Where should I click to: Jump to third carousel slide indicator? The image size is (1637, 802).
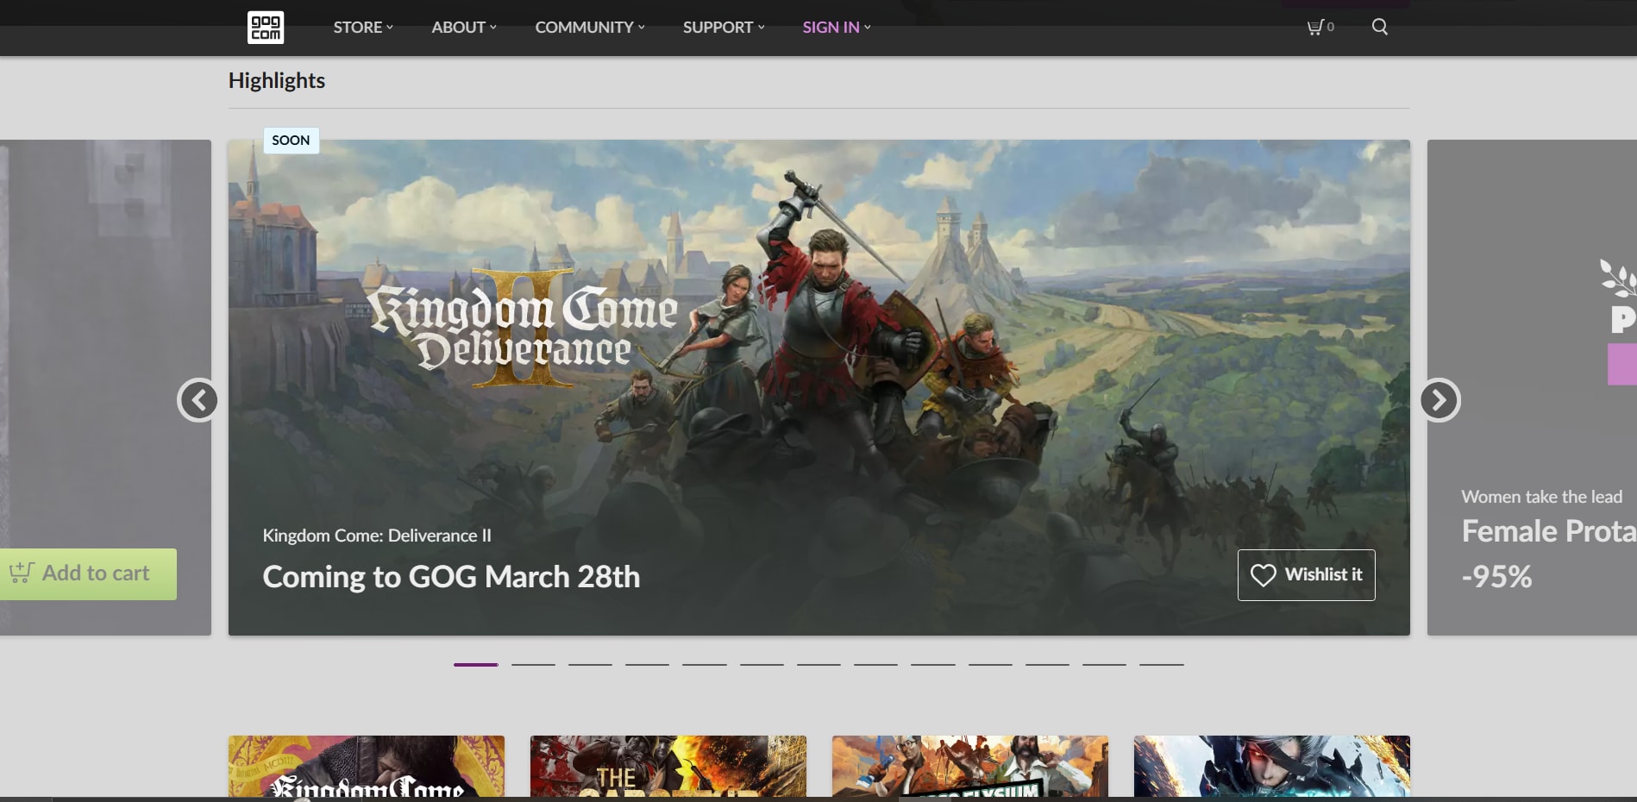590,665
